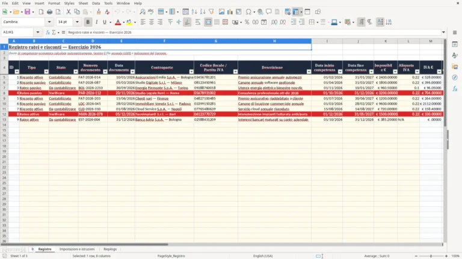This screenshot has height=259, width=462.
Task: Toggle Italic formatting
Action: (x=96, y=22)
